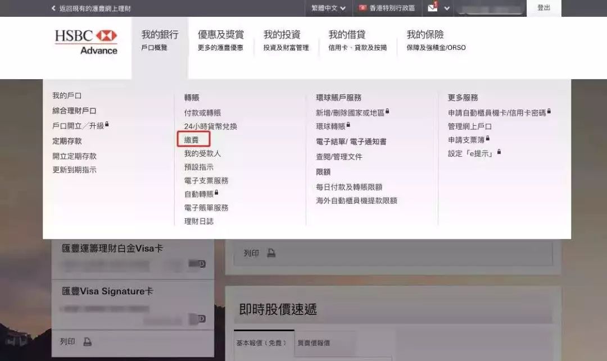Image resolution: width=607 pixels, height=361 pixels.
Task: Click the HSBC Advance logo
Action: click(86, 41)
